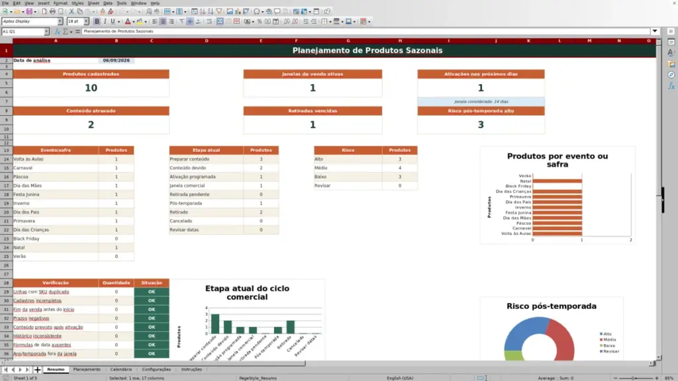Open the font size dropdown
This screenshot has height=381, width=678.
pyautogui.click(x=86, y=21)
